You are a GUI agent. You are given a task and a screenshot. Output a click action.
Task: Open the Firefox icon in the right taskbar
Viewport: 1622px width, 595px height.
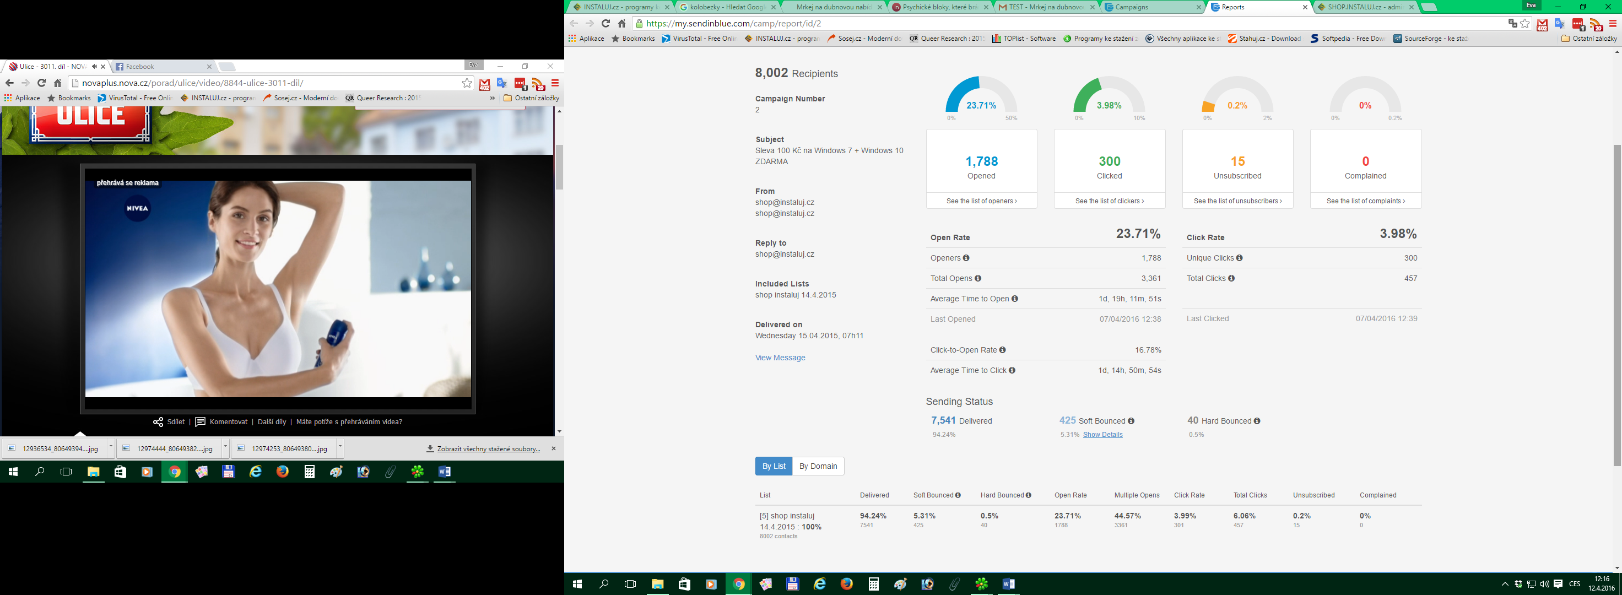pos(846,583)
